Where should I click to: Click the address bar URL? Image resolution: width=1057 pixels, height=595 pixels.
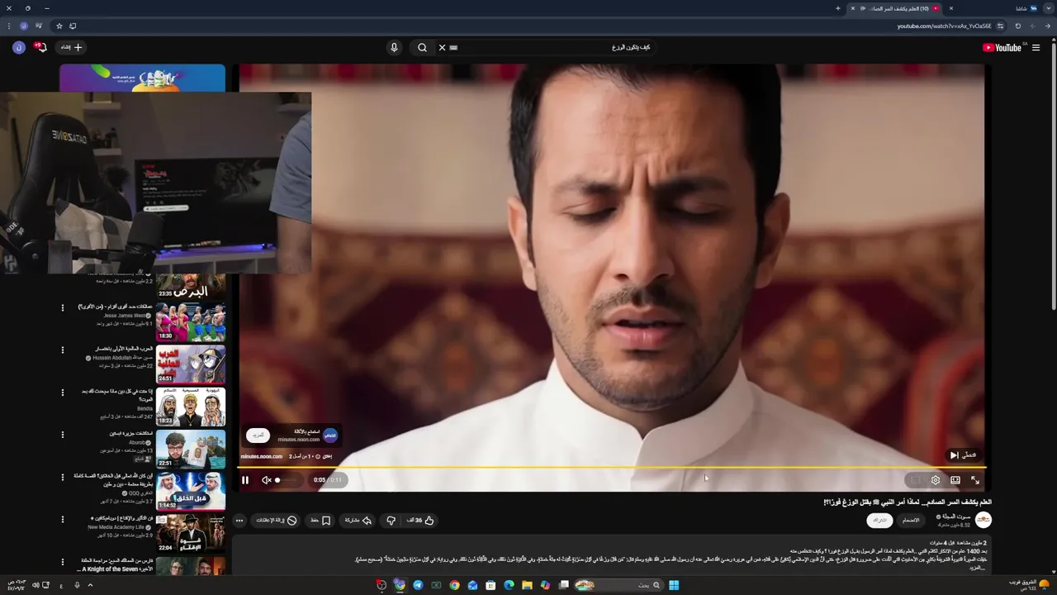coord(944,26)
